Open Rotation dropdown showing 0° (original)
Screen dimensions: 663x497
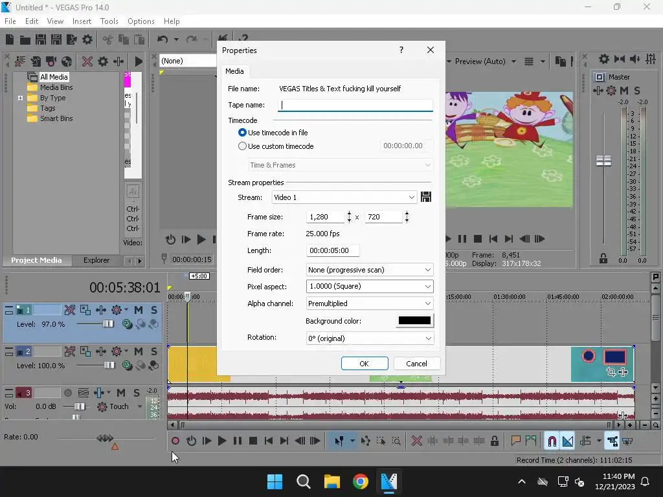tap(370, 338)
